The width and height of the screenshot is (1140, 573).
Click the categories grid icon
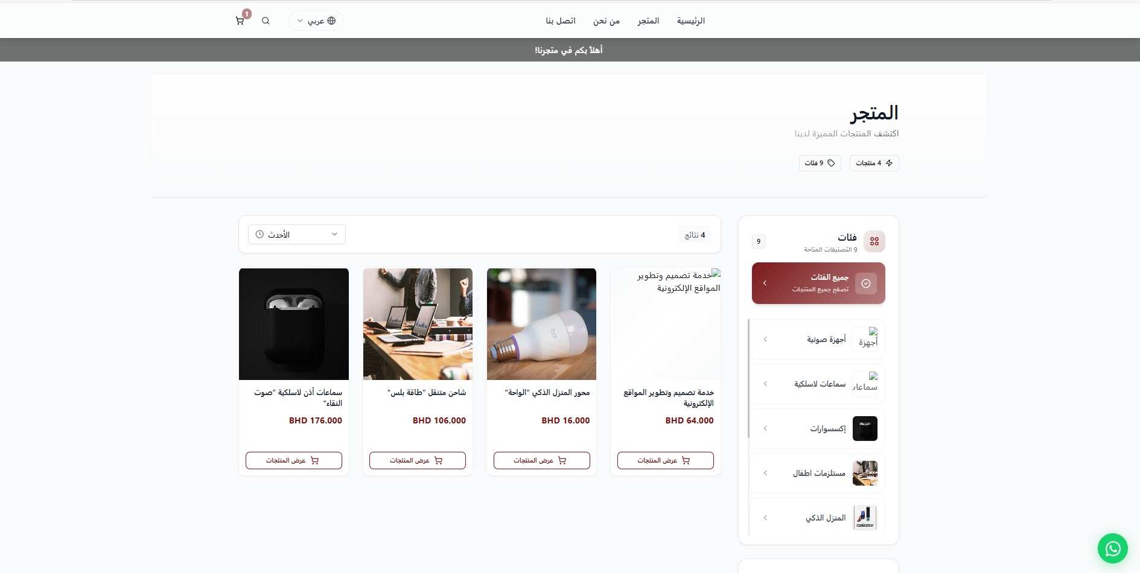874,241
